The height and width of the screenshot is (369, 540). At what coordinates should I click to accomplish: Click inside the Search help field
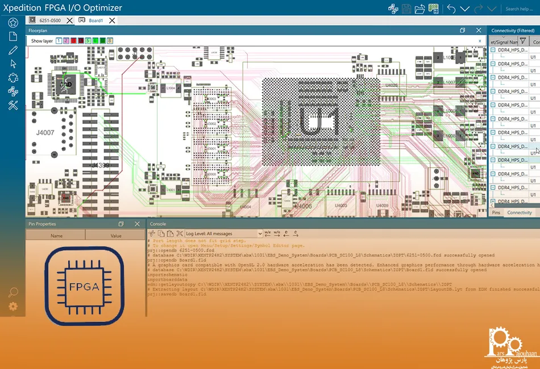coord(520,9)
